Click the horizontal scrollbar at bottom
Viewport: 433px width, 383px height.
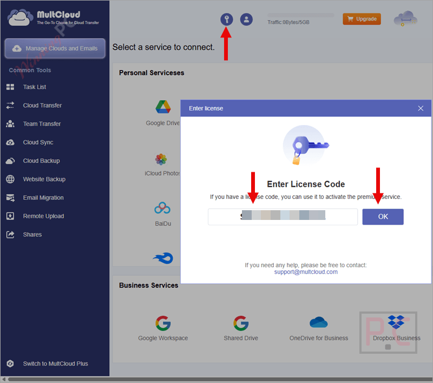[x=220, y=379]
